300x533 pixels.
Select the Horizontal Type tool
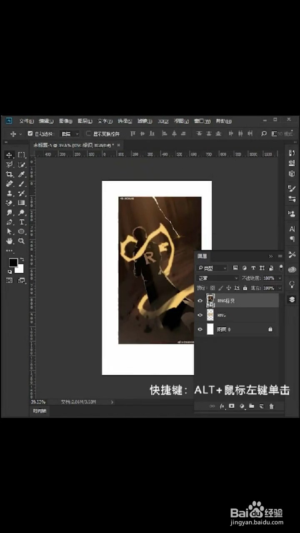pos(22,222)
